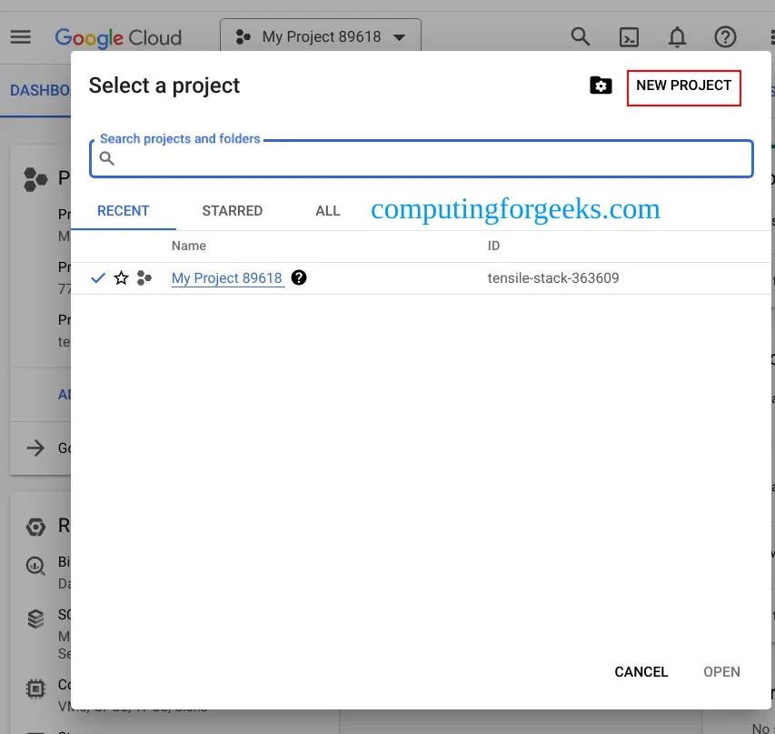Click the search magnifier in top bar

click(x=581, y=36)
